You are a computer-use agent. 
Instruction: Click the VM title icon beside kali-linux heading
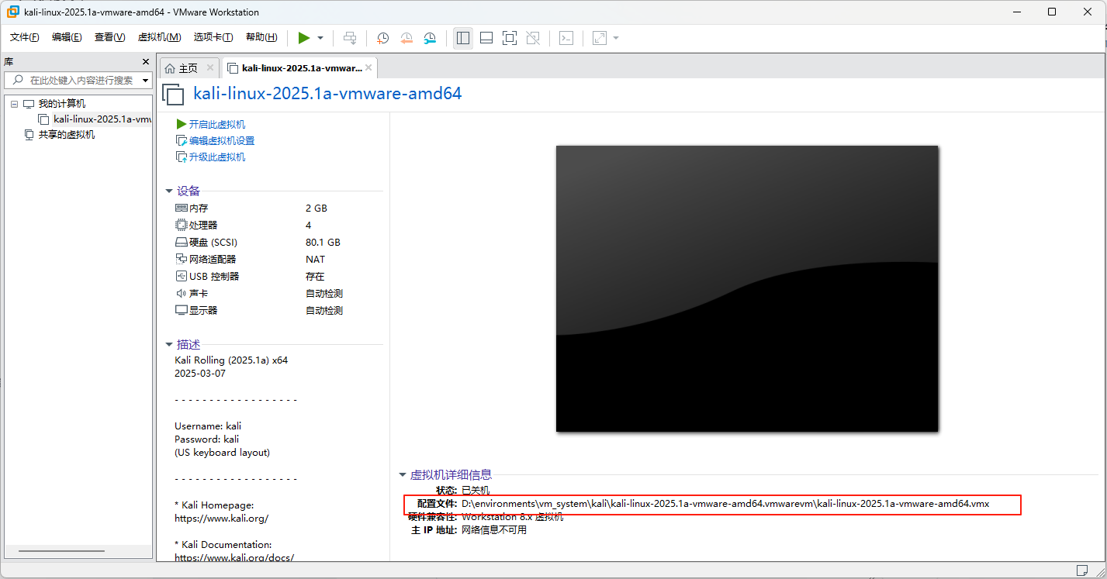coord(173,95)
